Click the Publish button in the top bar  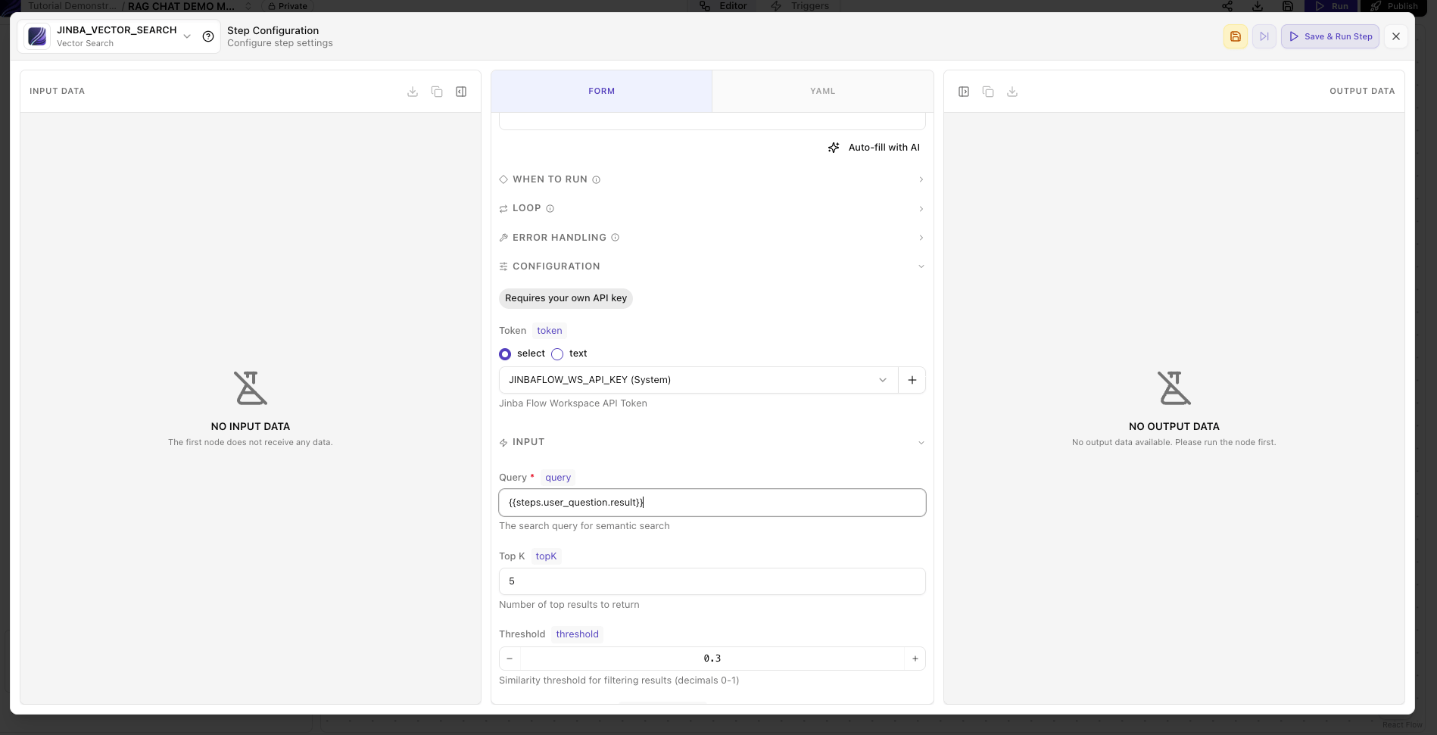click(x=1394, y=6)
